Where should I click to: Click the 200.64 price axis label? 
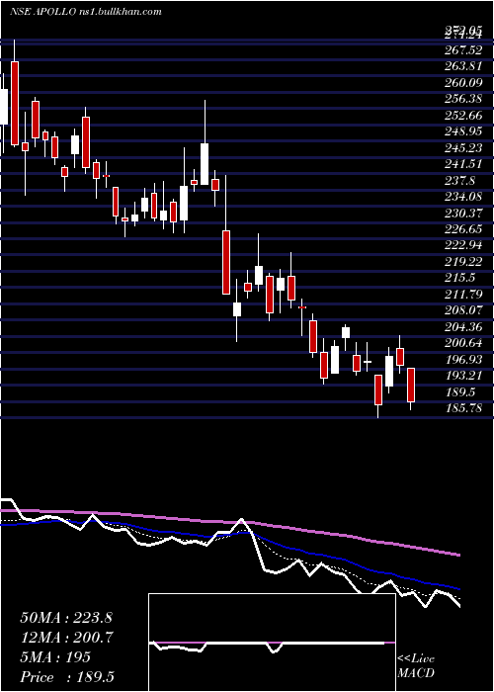[463, 343]
